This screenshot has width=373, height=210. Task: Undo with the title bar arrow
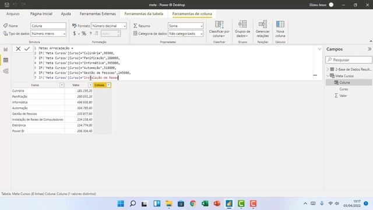pos(15,5)
